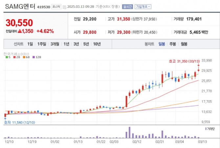Click the upper limit text 상한가 37,950
This screenshot has width=220, height=148.
tap(144, 19)
